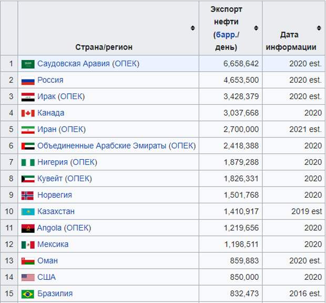
Task: Open the Мексика country link
Action: (53, 244)
